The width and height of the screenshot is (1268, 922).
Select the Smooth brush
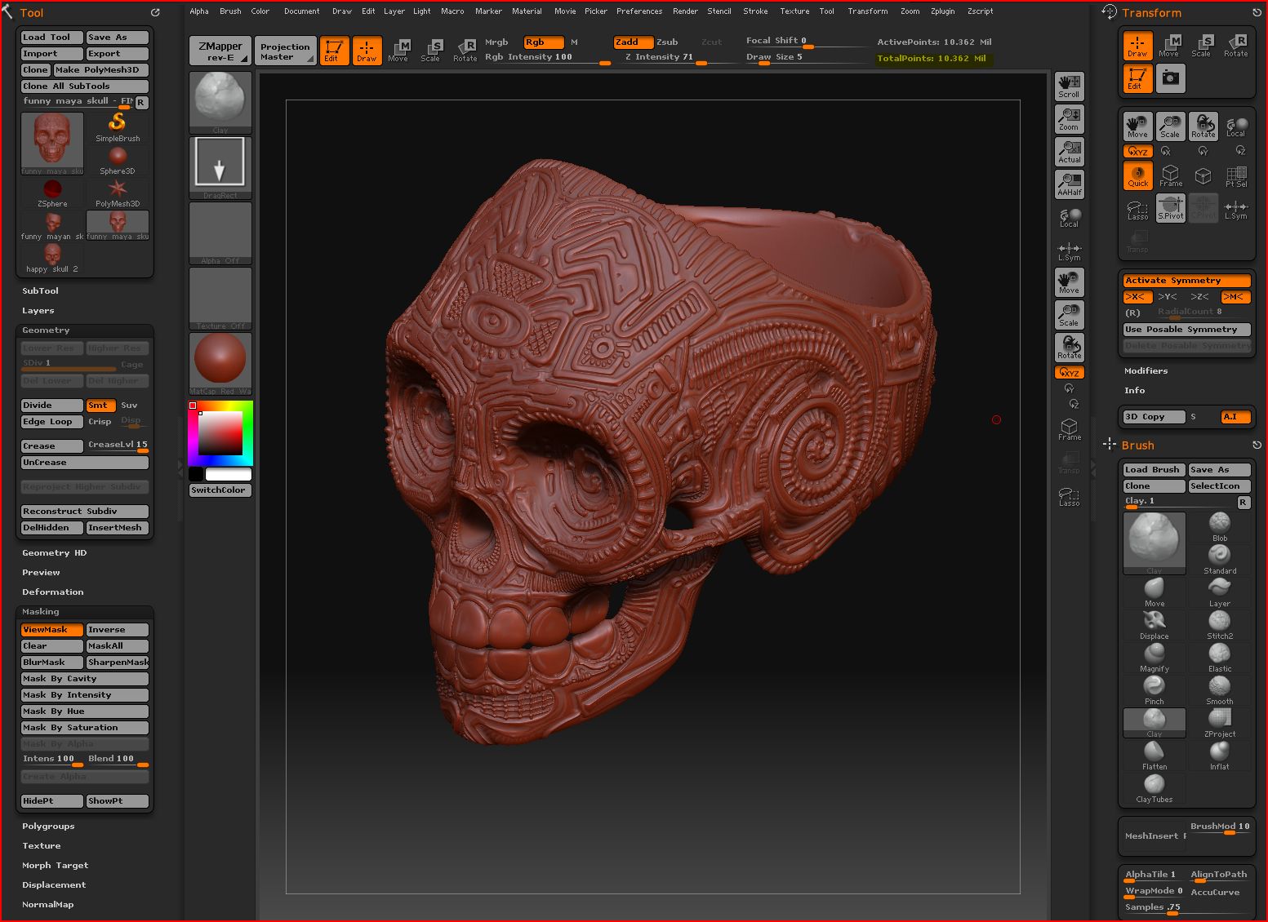(1220, 689)
